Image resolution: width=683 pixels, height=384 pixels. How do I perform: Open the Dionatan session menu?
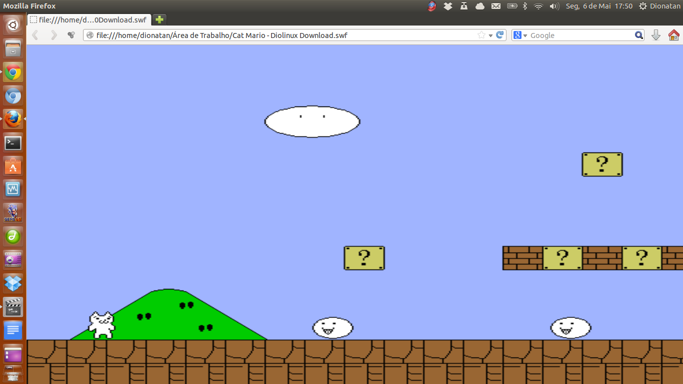[660, 6]
